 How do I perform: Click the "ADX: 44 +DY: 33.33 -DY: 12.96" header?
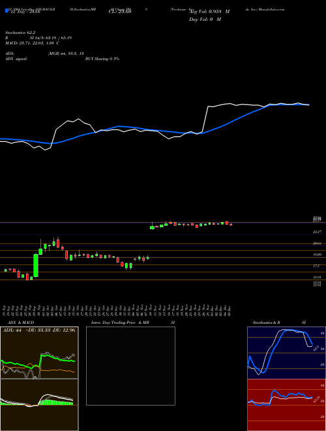[39, 330]
